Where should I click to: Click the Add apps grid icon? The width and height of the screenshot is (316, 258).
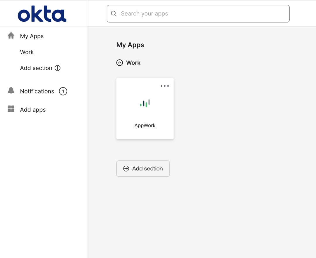pos(11,109)
